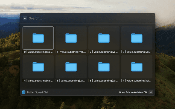
Task: Select the folder icon numbered 1
Action: 71,38
